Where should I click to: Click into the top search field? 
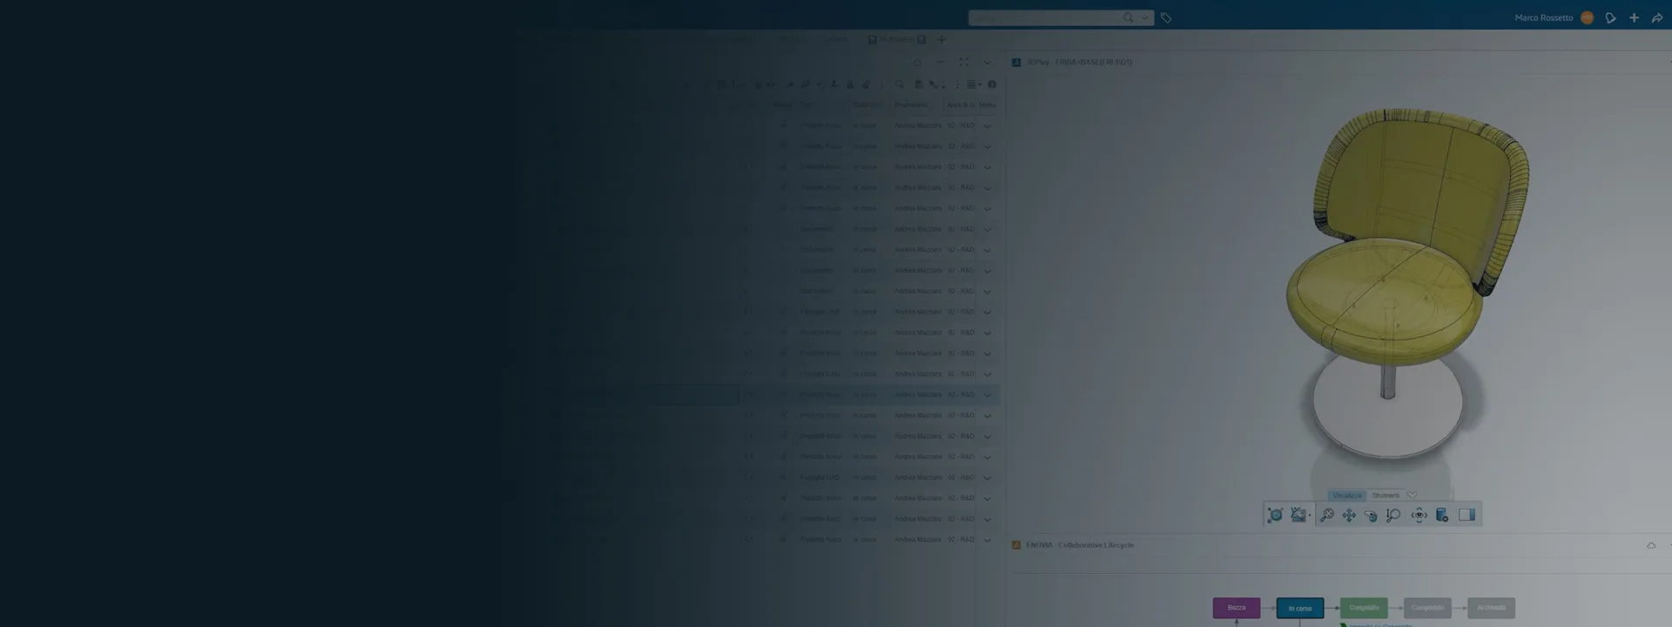tap(1045, 18)
